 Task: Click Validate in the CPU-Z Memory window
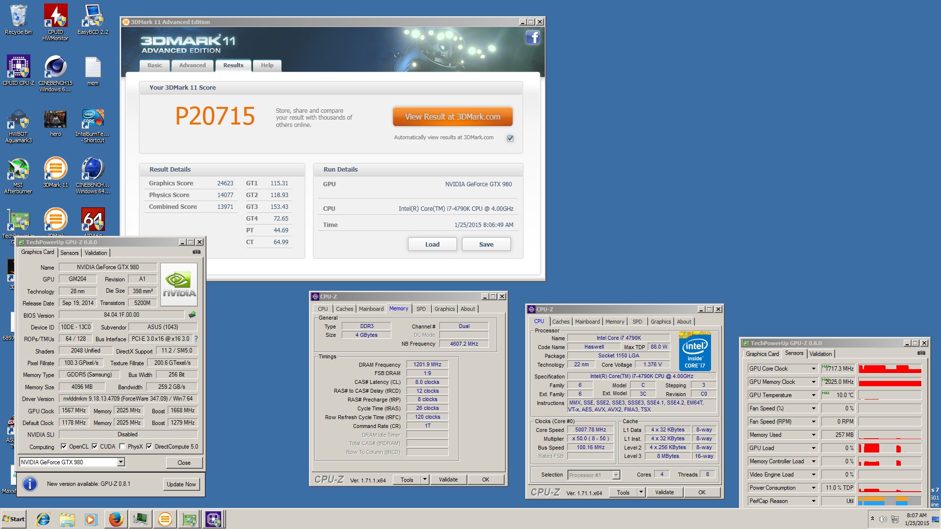click(448, 479)
